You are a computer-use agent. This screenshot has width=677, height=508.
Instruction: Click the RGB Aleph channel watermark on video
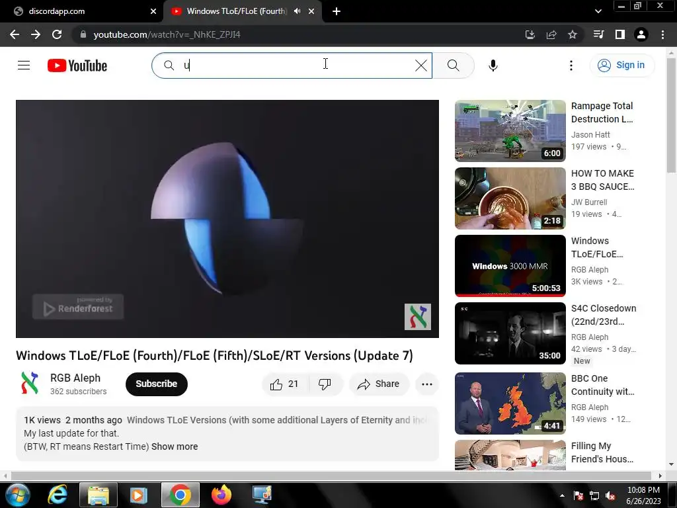point(418,317)
